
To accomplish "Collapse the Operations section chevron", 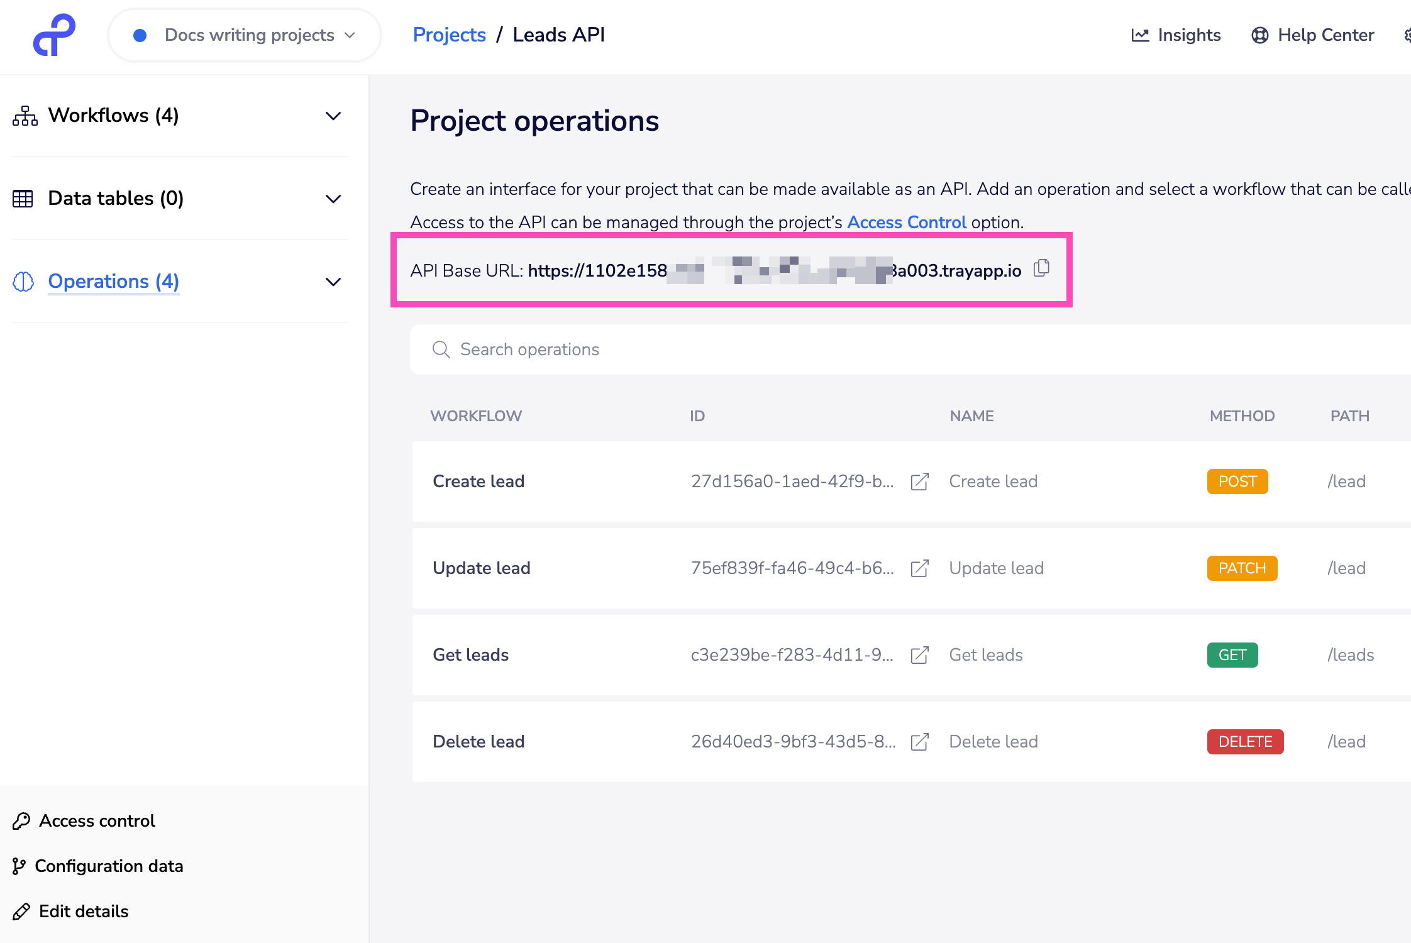I will 334,282.
